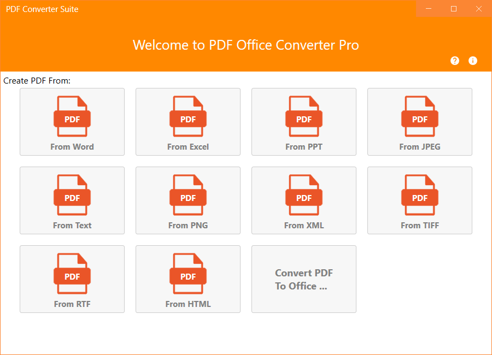Select the From PNG conversion option
The height and width of the screenshot is (355, 492).
coord(188,200)
